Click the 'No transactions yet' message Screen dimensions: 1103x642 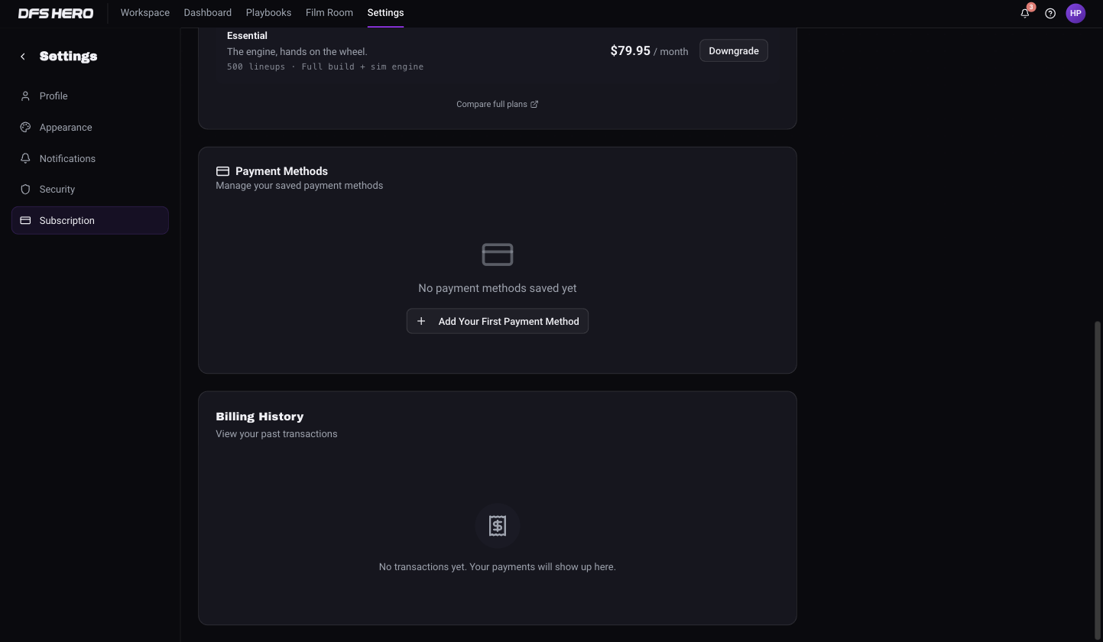pos(498,566)
